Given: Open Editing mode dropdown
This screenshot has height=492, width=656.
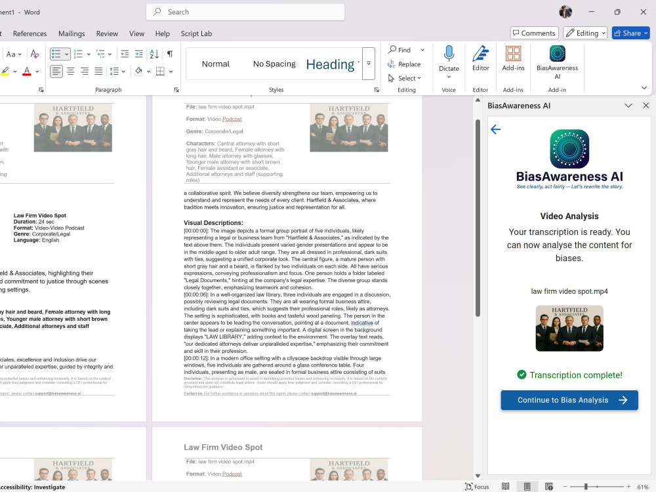Looking at the screenshot, I should point(585,33).
